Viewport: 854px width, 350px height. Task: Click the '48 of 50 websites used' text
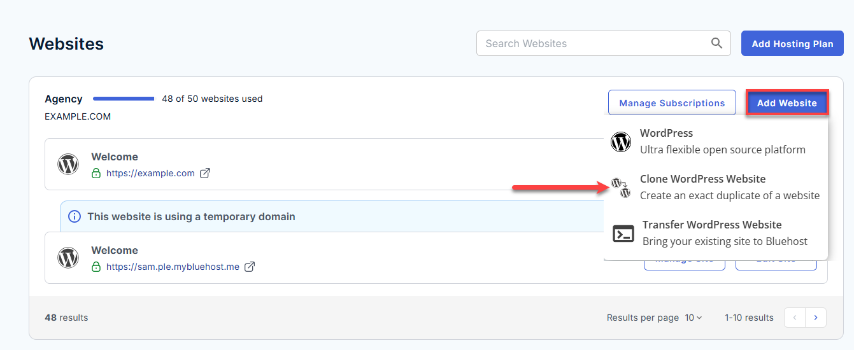(x=212, y=99)
